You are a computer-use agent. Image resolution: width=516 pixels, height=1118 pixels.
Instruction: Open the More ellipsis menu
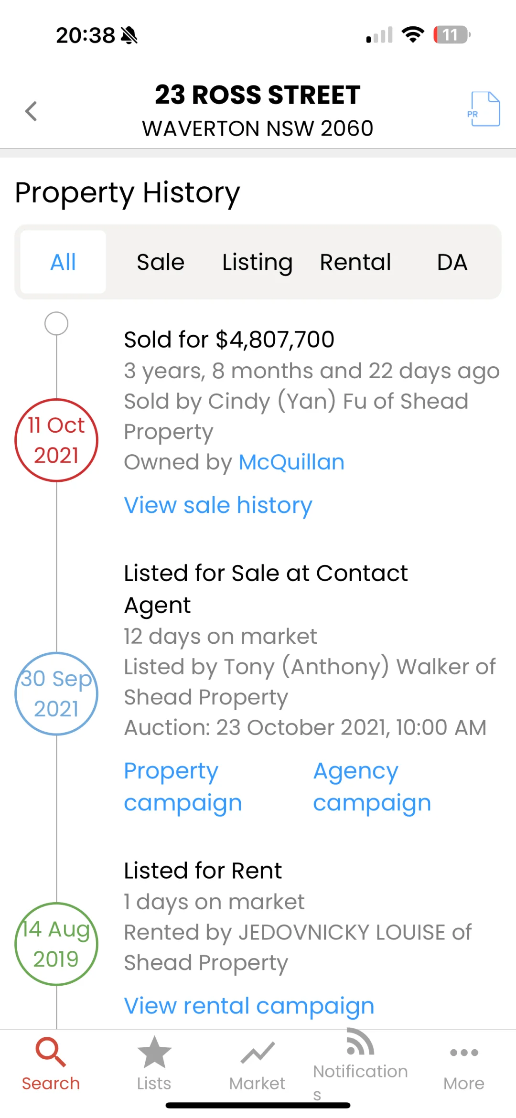(464, 1052)
